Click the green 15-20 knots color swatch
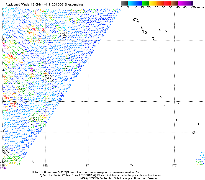 [146, 3]
